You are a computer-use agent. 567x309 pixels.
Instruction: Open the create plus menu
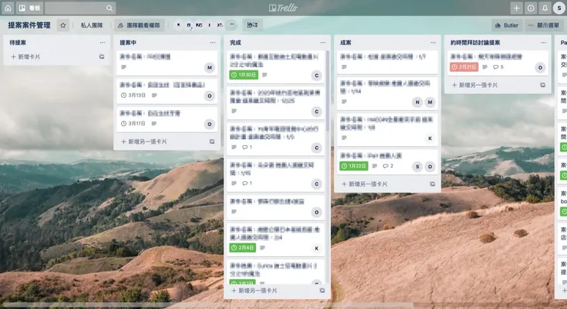point(516,8)
